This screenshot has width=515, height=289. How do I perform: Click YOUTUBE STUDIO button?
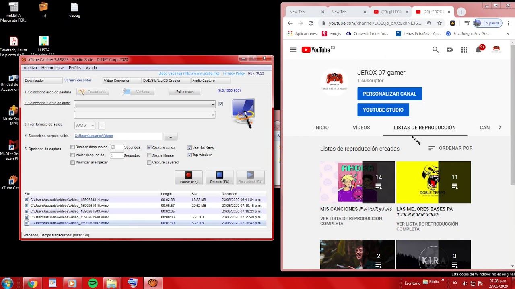383,110
